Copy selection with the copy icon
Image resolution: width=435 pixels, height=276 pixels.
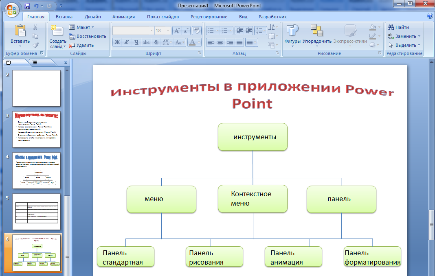click(35, 36)
